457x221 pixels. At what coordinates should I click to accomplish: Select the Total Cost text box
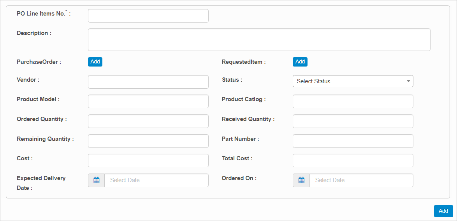[353, 160]
